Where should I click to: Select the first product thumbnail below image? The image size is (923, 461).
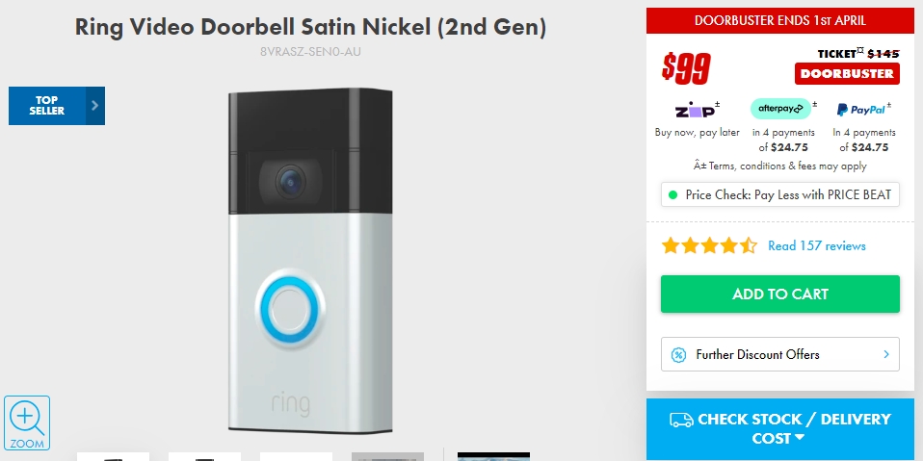pyautogui.click(x=113, y=456)
